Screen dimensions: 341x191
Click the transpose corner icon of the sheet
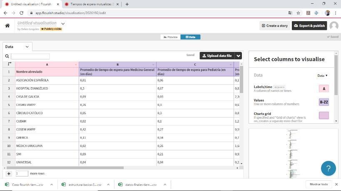tap(9, 64)
